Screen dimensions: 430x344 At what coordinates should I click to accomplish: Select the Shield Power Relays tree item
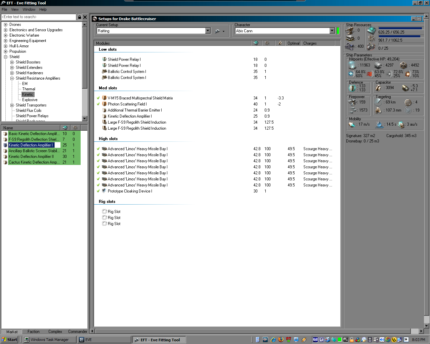[32, 116]
